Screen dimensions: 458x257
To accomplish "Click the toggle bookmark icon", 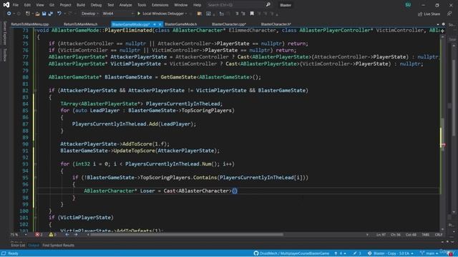I will [252, 14].
